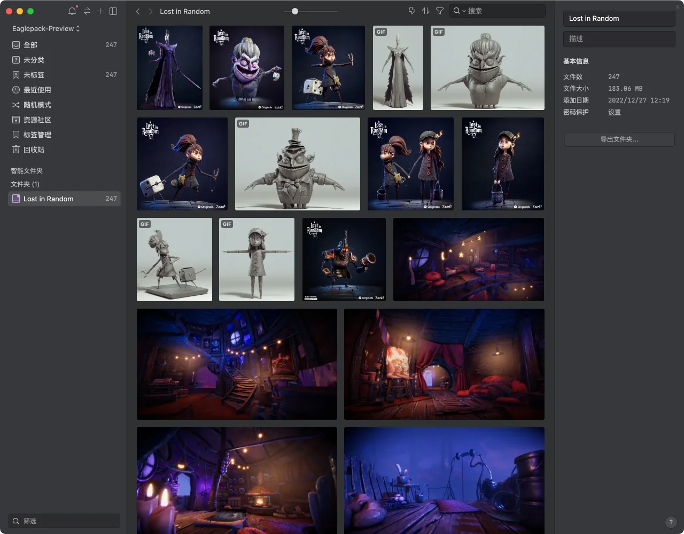The width and height of the screenshot is (684, 534).
Task: Go forward with the right chevron
Action: coord(151,11)
